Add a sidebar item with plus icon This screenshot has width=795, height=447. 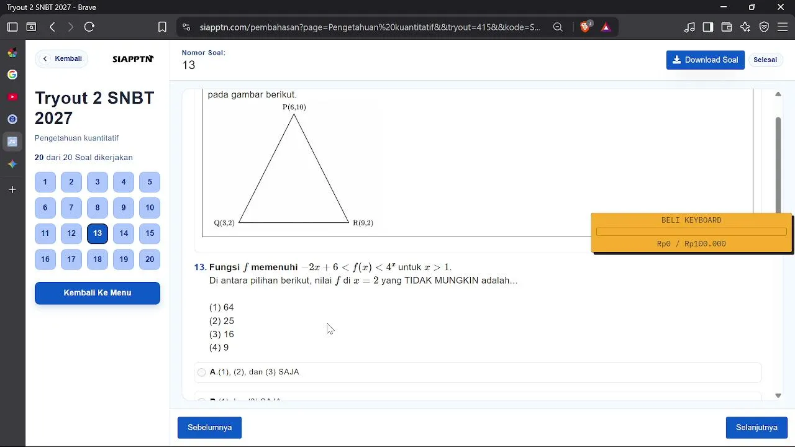(x=12, y=189)
